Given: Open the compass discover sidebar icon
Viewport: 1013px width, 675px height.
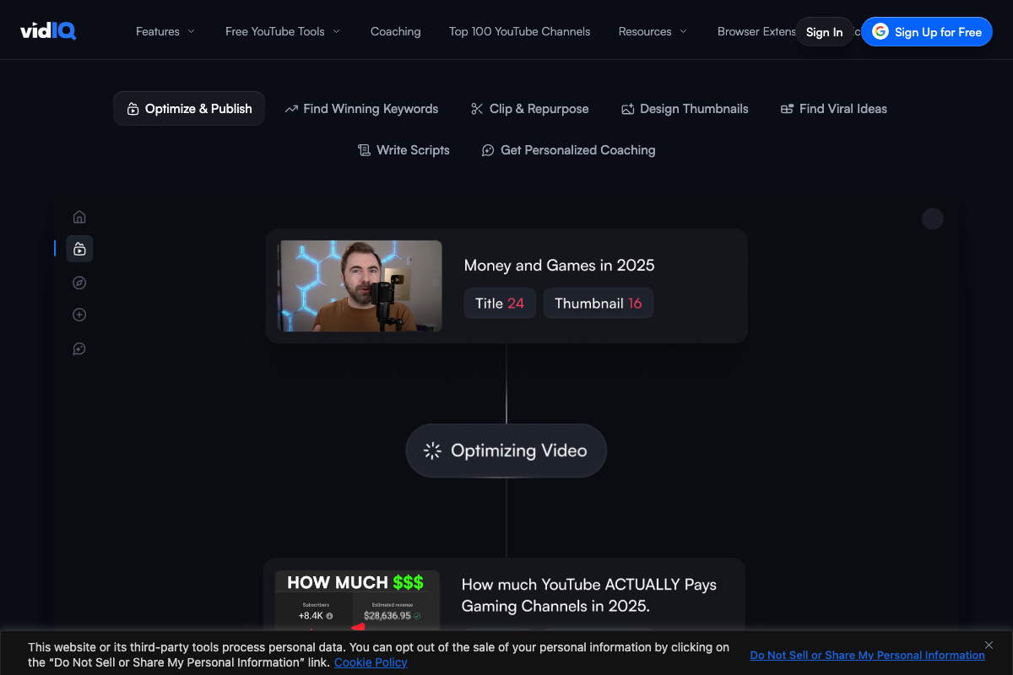Looking at the screenshot, I should [x=79, y=283].
